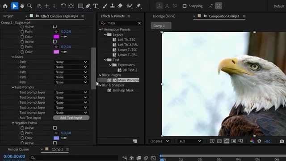Open the darker pink Color swatch
The width and height of the screenshot is (286, 161).
tap(56, 37)
